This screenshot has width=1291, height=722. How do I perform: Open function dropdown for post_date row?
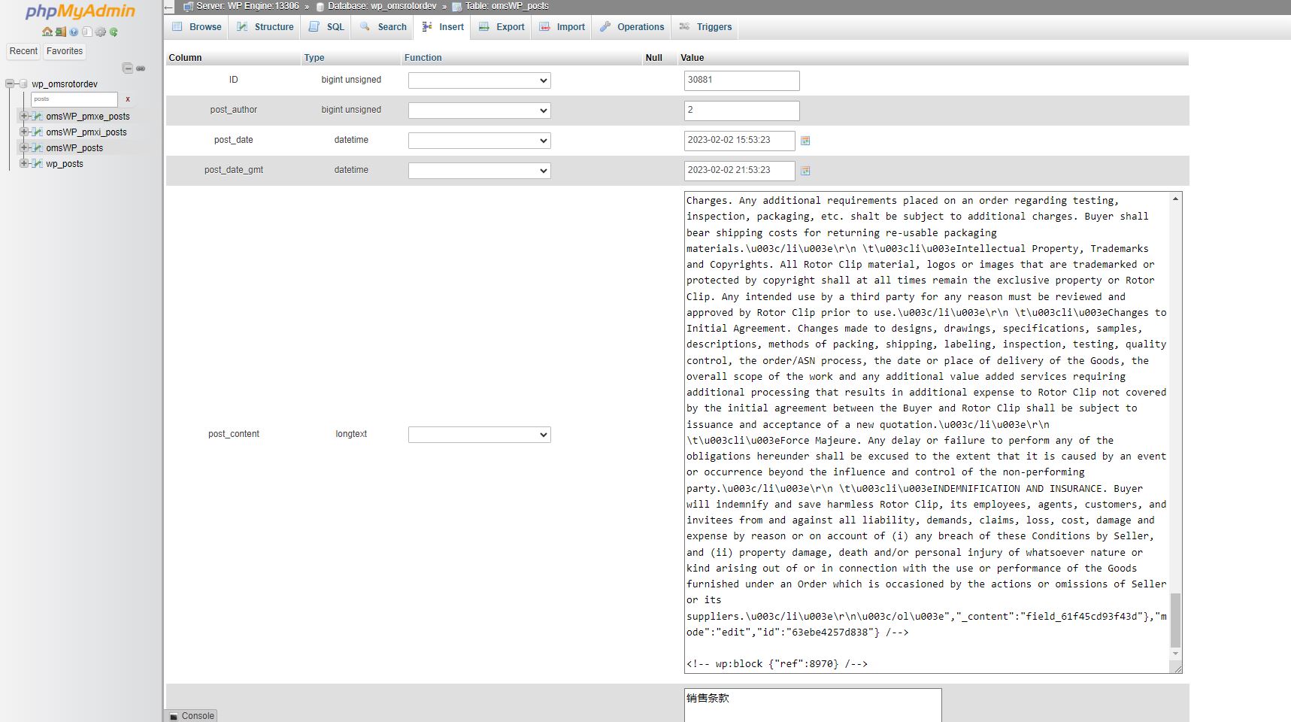coord(480,141)
